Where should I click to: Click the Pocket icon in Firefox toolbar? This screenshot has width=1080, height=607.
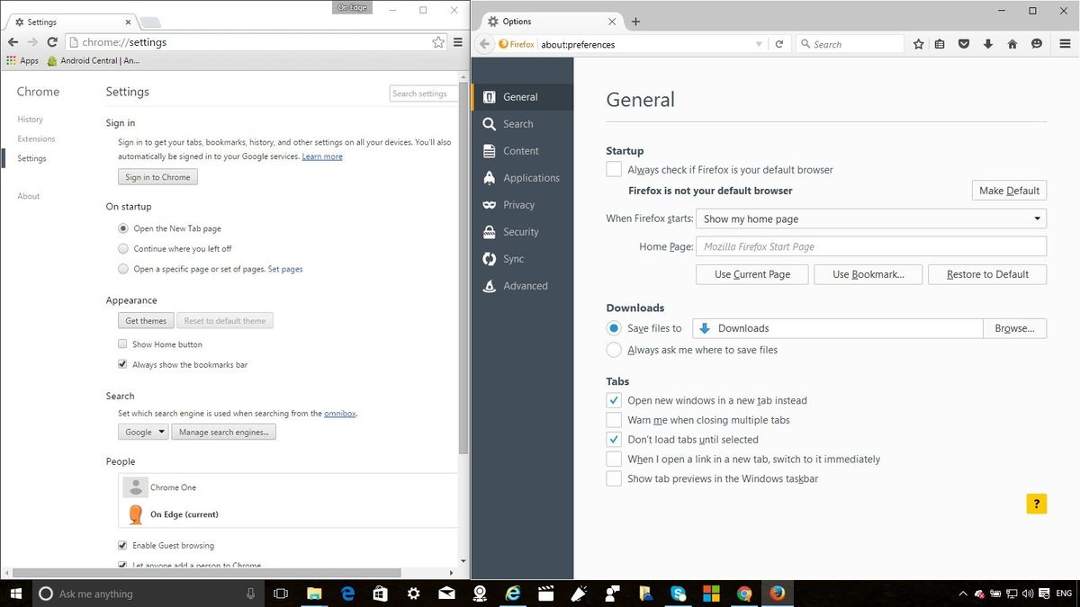tap(963, 43)
